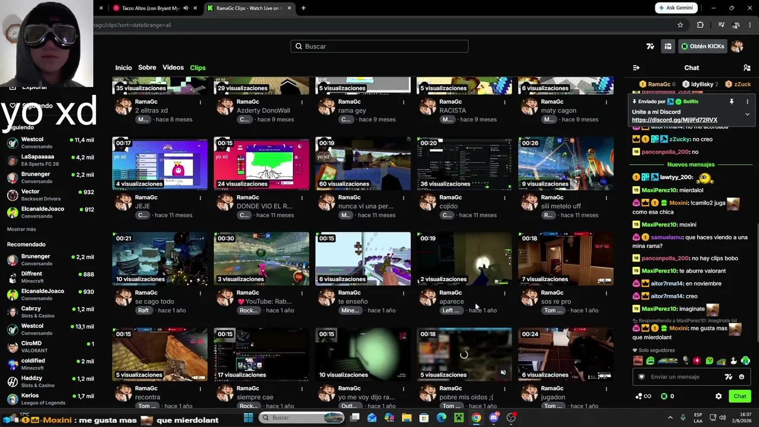Open options for the 'siii metelo uff' clip
759x427 pixels.
click(x=606, y=197)
